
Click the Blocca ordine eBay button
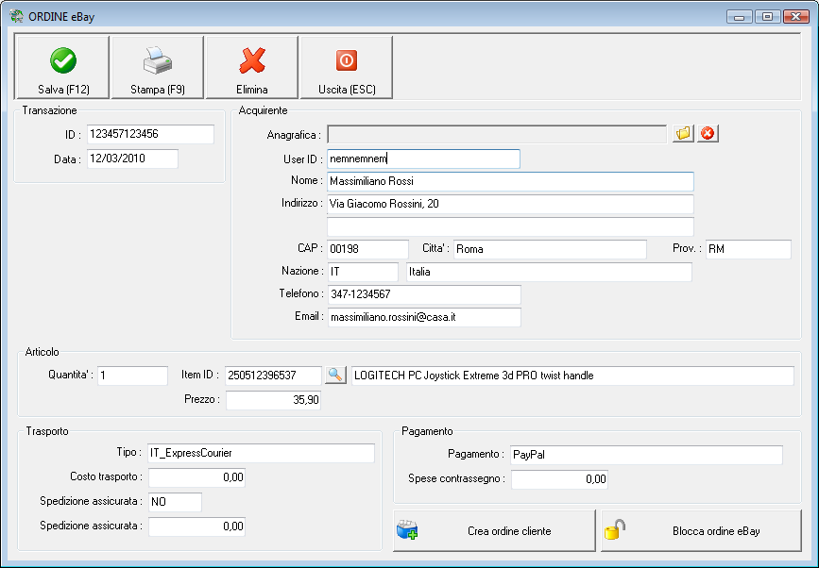701,530
